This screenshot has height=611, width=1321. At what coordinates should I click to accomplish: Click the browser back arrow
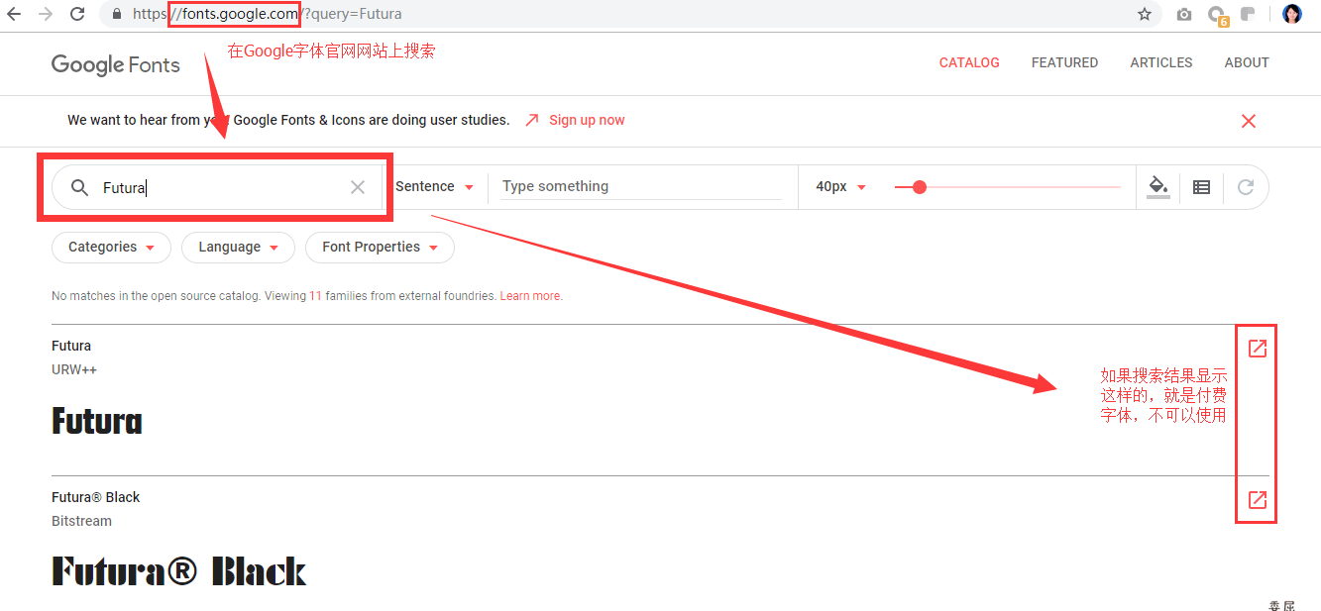tap(14, 14)
